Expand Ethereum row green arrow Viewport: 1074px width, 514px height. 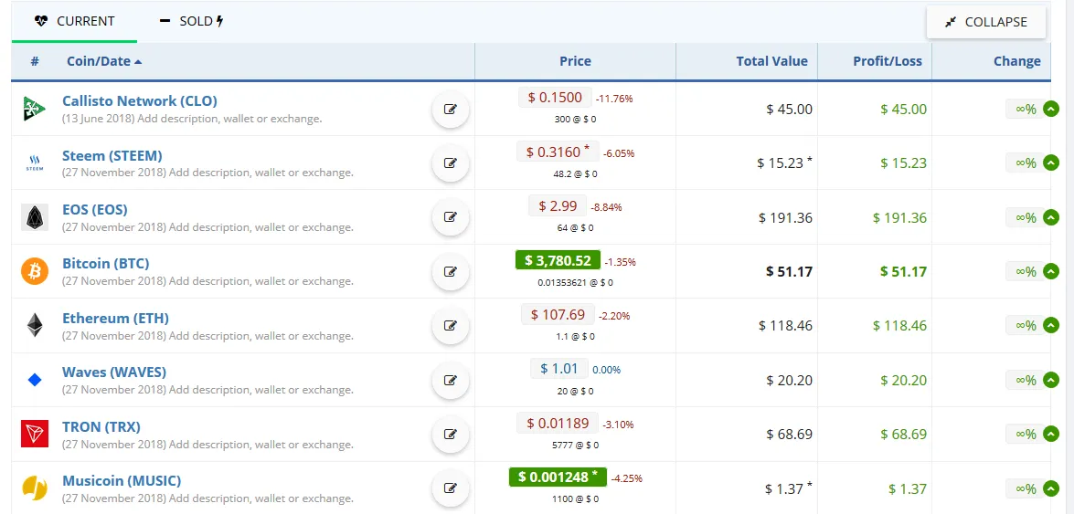pyautogui.click(x=1051, y=326)
